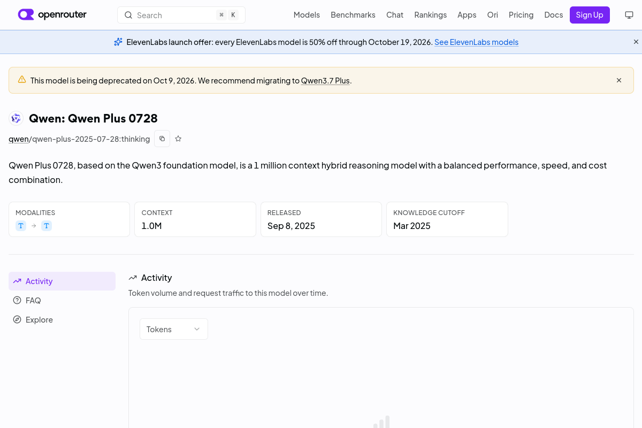Open the qwen provider link in slug
642x428 pixels.
[x=19, y=139]
